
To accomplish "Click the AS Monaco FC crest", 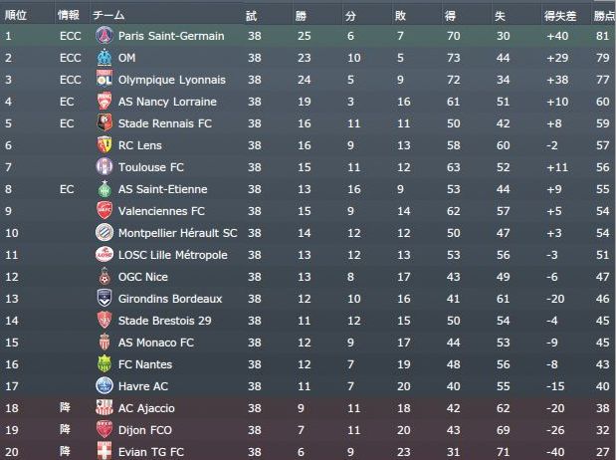I will pos(103,343).
